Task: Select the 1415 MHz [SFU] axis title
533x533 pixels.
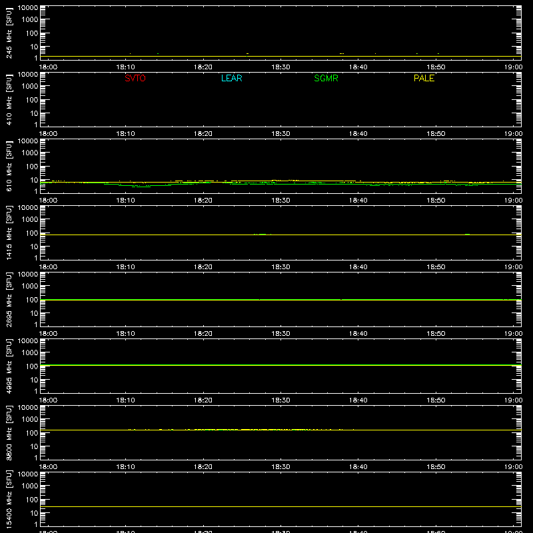Action: click(9, 233)
